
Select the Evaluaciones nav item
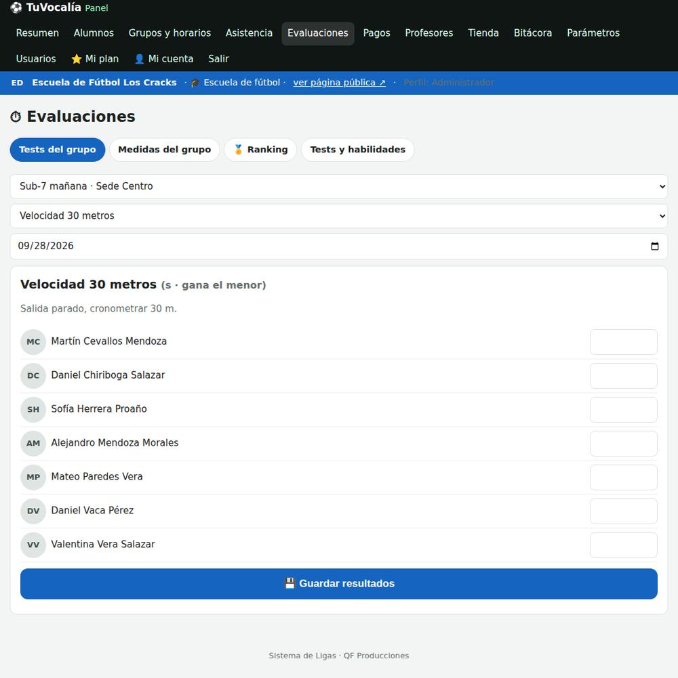tap(318, 33)
